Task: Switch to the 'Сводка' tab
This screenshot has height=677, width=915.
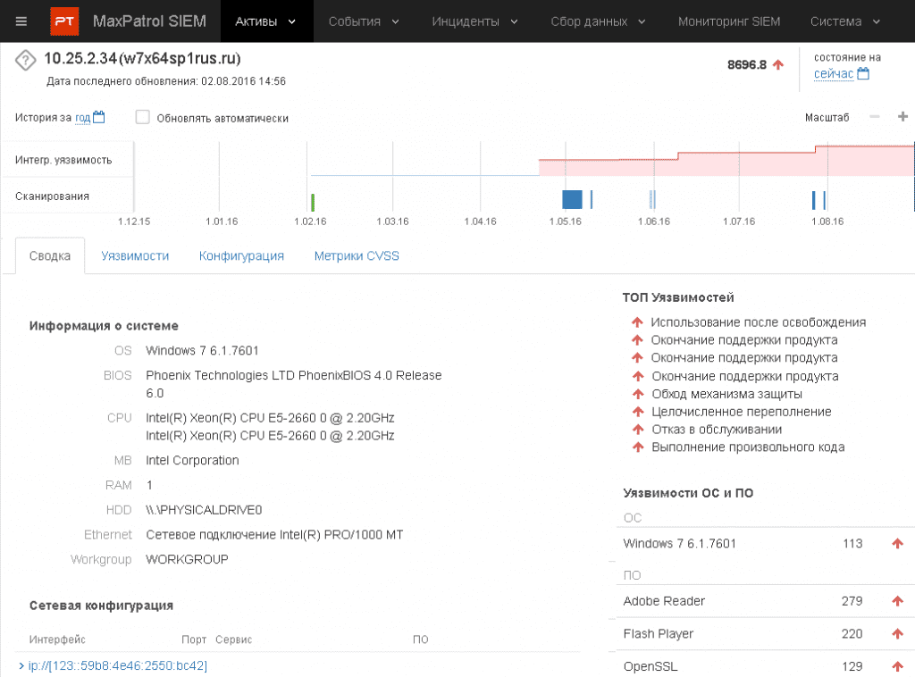Action: pos(50,256)
